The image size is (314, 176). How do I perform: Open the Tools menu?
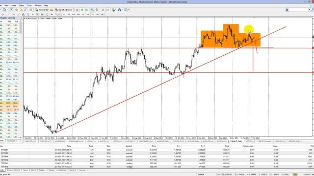tap(29, 5)
